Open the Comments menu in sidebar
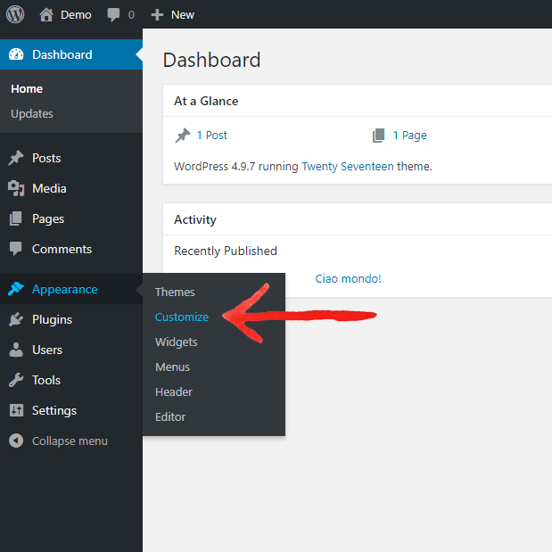Screen dimensions: 552x552 71,249
